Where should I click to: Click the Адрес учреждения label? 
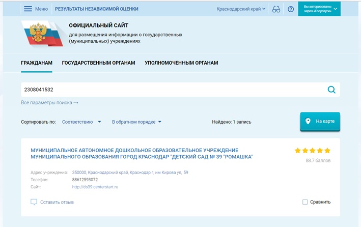point(49,173)
